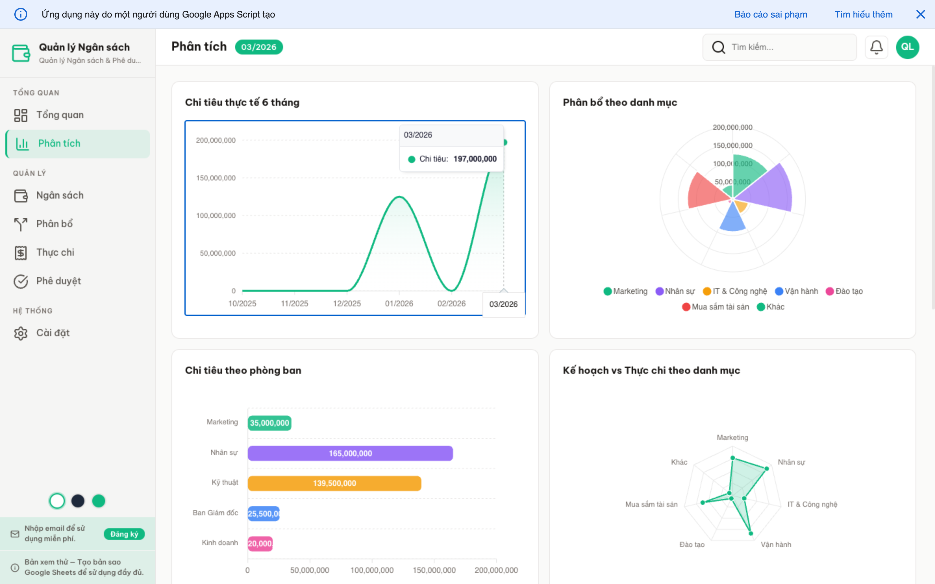935x584 pixels.
Task: Click the search magnifier icon
Action: pos(718,47)
